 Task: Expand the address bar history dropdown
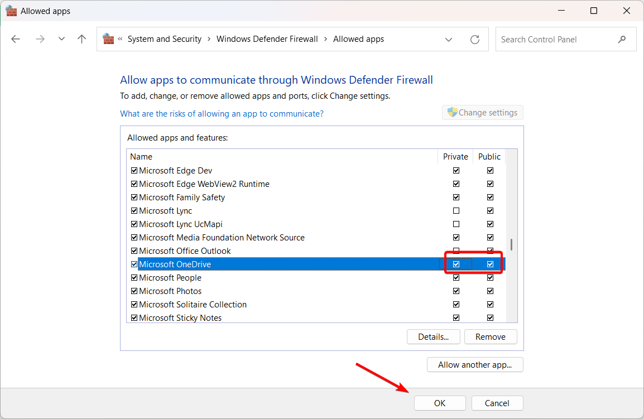pyautogui.click(x=449, y=40)
